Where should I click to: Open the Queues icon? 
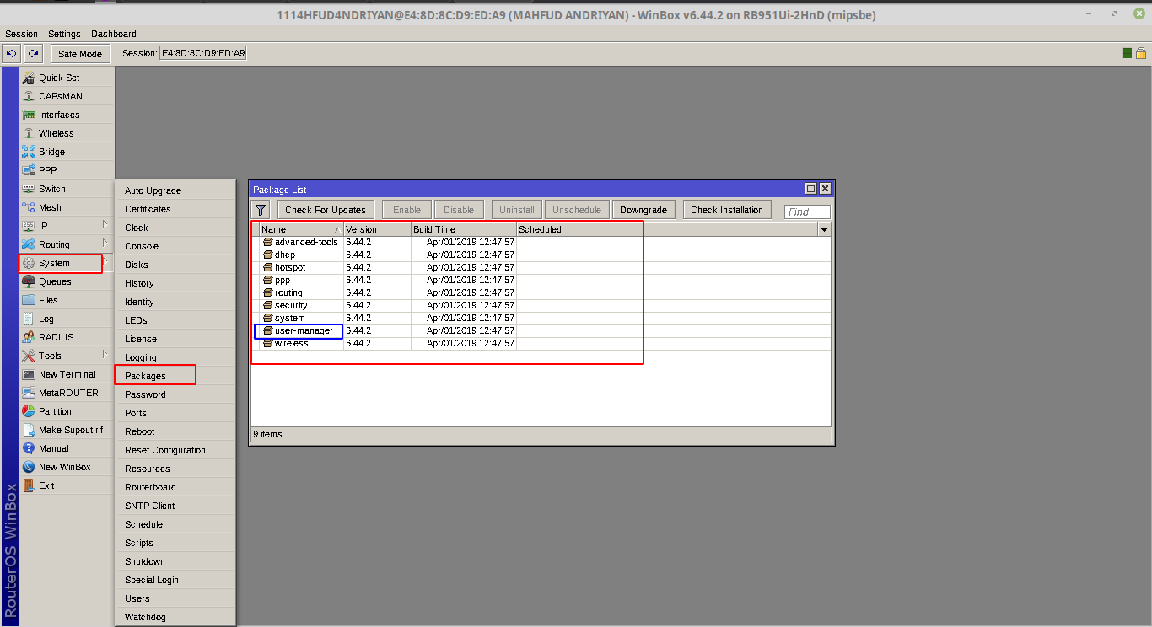29,281
